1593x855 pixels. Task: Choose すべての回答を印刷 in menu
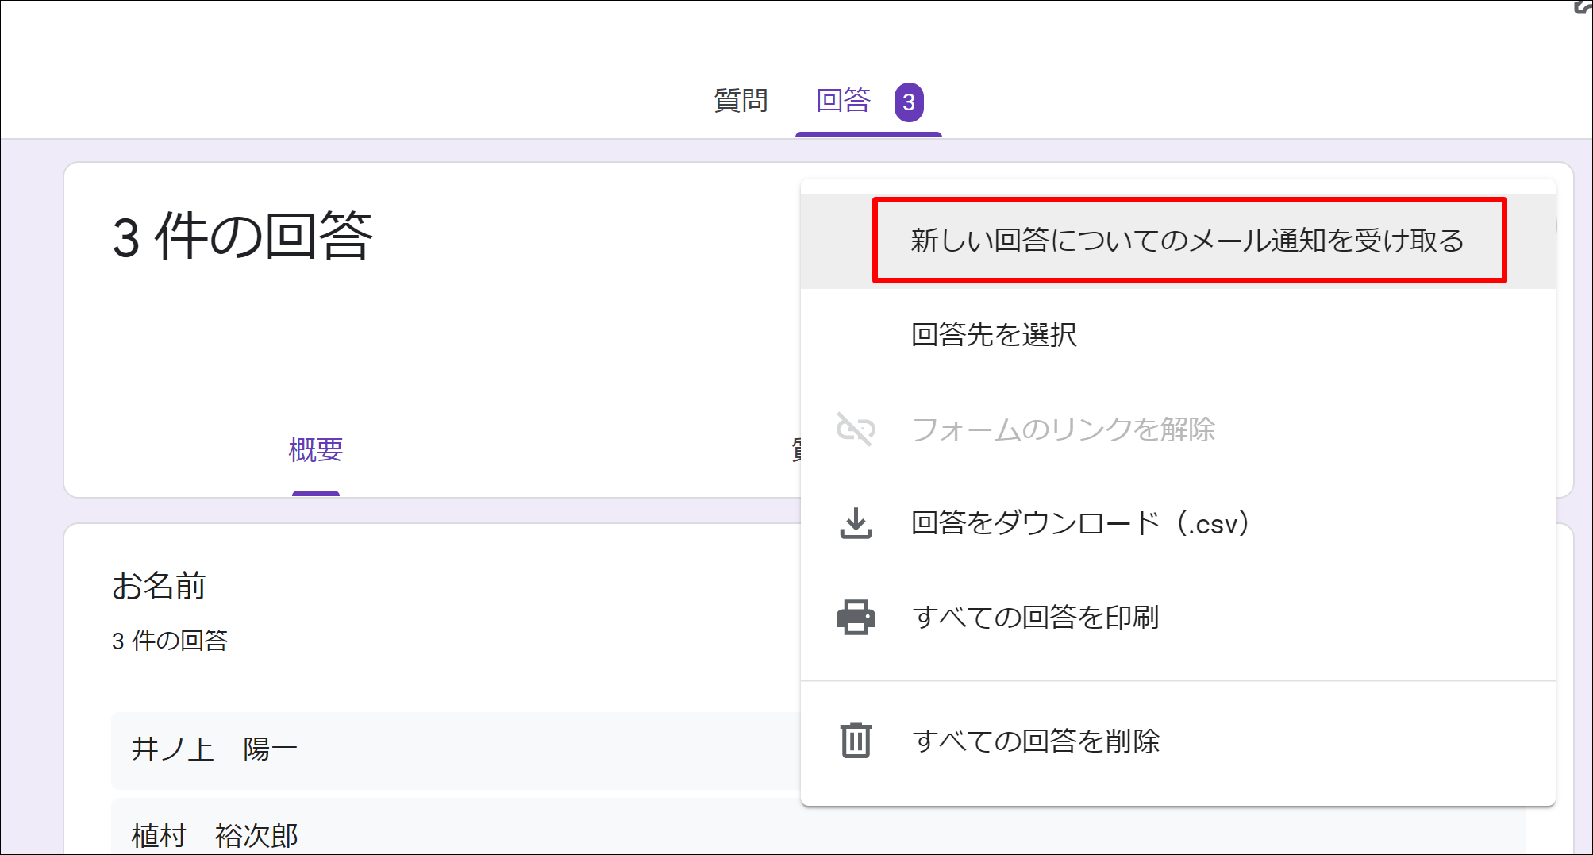(x=1036, y=617)
